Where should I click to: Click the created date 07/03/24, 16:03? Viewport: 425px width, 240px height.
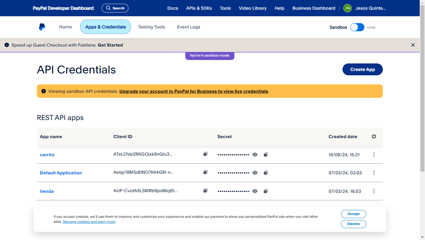coord(345,191)
